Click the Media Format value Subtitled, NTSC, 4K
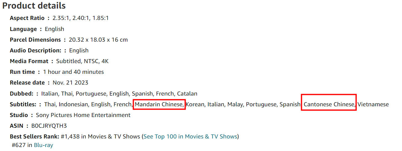This screenshot has height=151, width=402. (82, 61)
